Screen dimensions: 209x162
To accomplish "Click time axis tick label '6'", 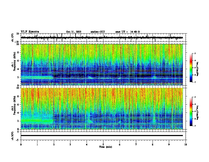I will (x=120, y=145).
